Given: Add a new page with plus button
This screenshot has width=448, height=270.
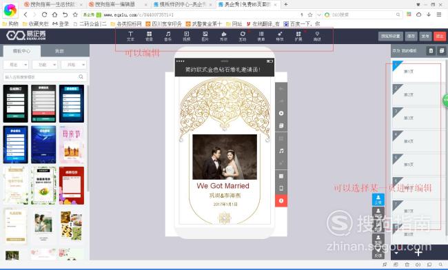Looking at the screenshot, I should [418, 252].
